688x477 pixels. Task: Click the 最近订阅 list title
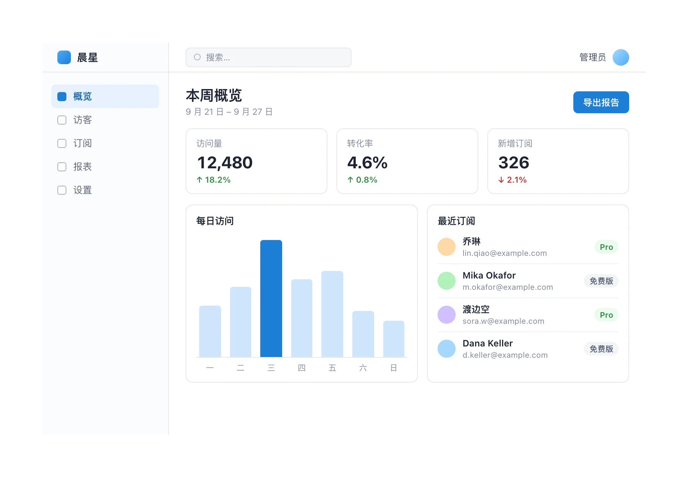(x=456, y=221)
